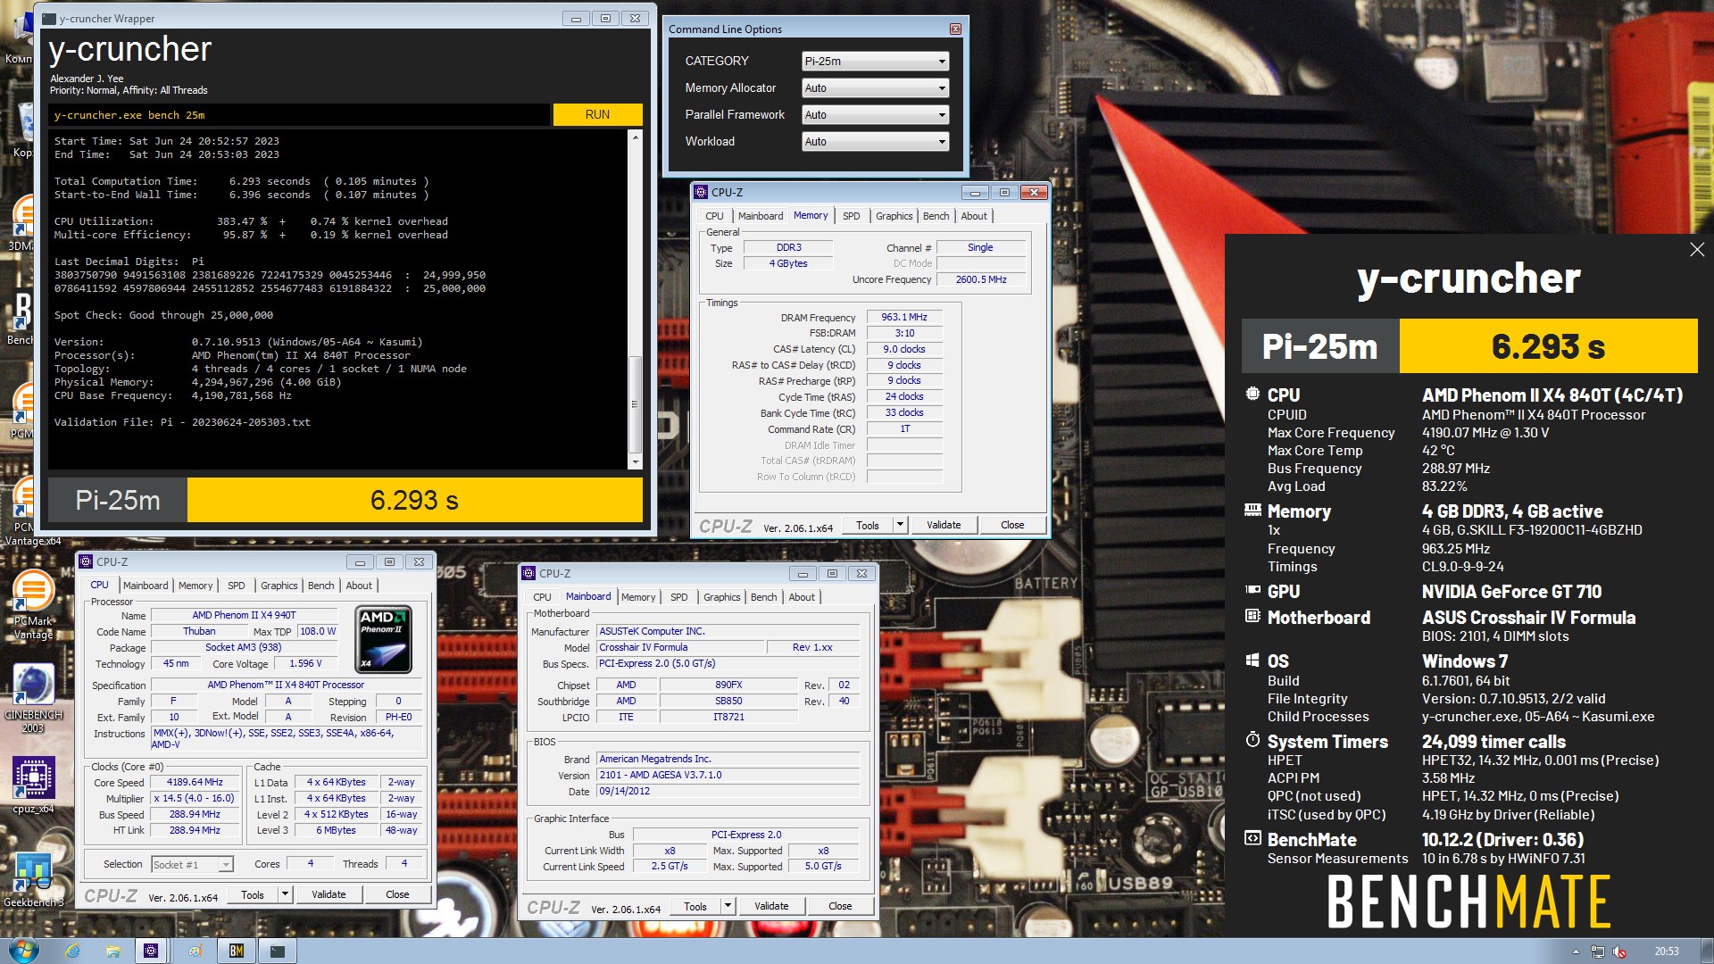Click the Motherboard icon in BenchMate panel
1714x964 pixels.
(1252, 616)
